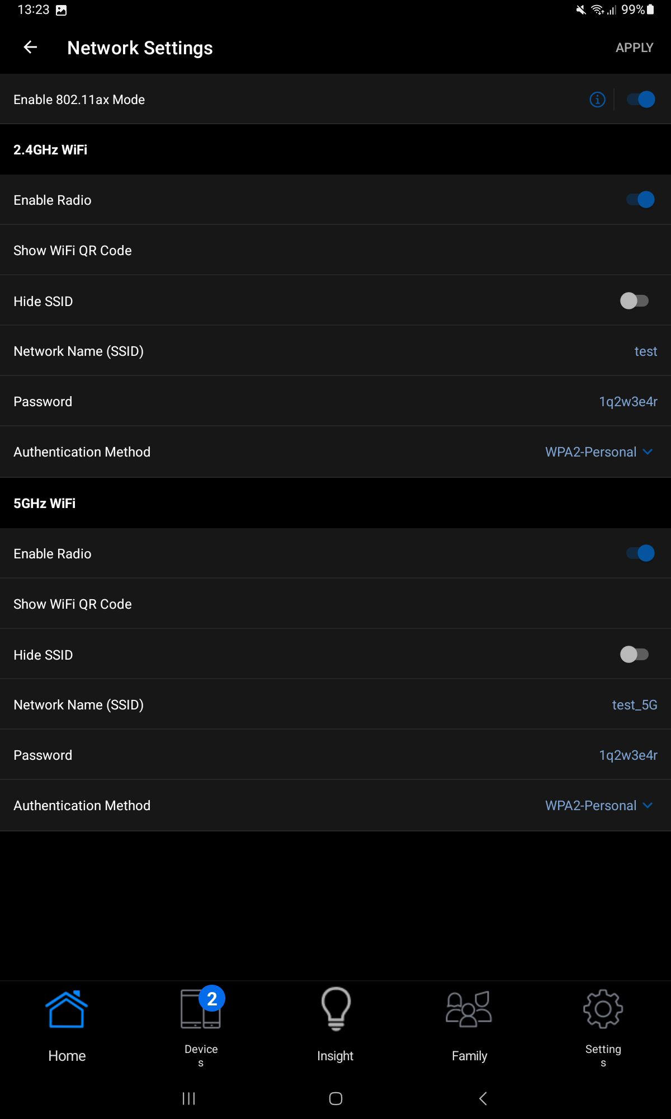Viewport: 671px width, 1119px height.
Task: Open 802.11ax Mode info icon
Action: click(597, 100)
